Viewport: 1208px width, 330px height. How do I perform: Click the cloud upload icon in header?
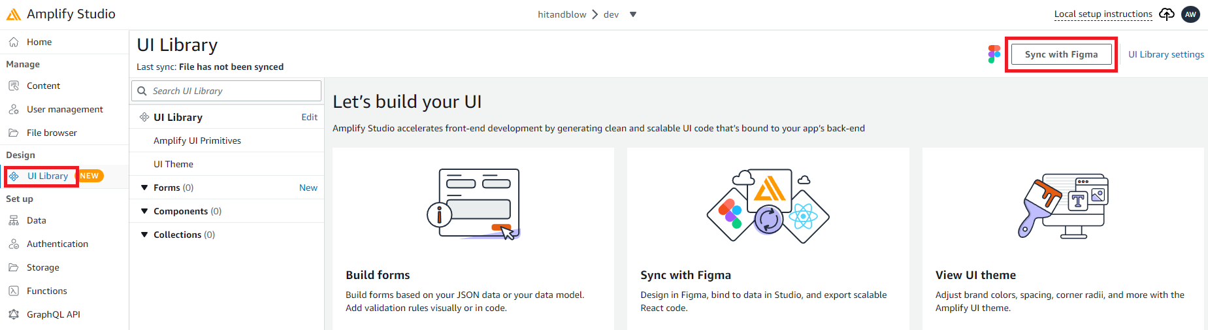(1167, 14)
